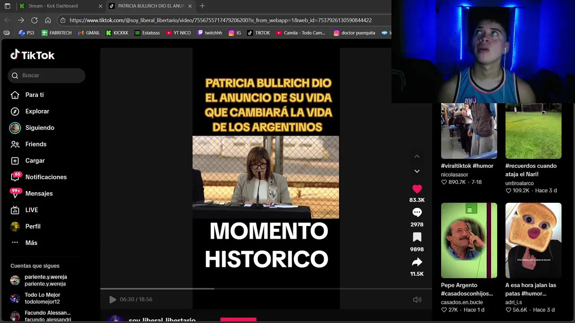Image resolution: width=575 pixels, height=323 pixels.
Task: Open the doctor puerquita bookmark
Action: [354, 33]
